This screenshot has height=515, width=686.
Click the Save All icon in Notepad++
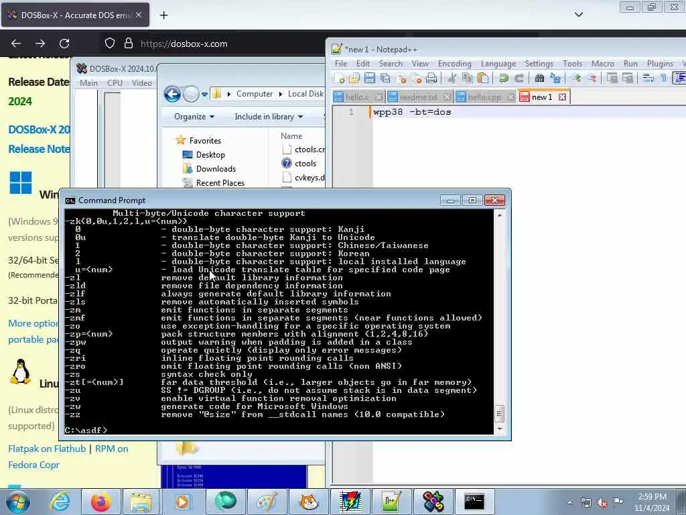[385, 78]
